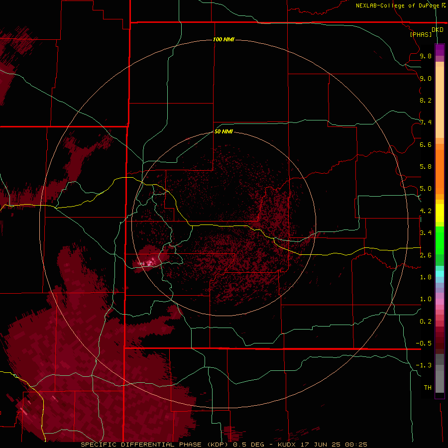Click the 50 NMI range ring label
Image resolution: width=448 pixels, height=448 pixels.
point(224,131)
